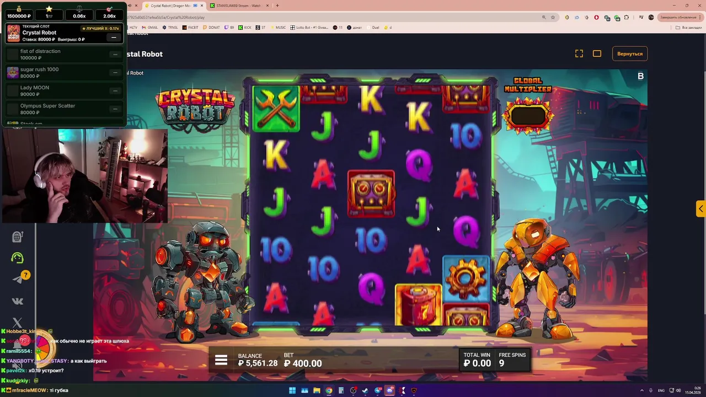Click the red 7 barrel symbol
706x397 pixels.
[419, 305]
